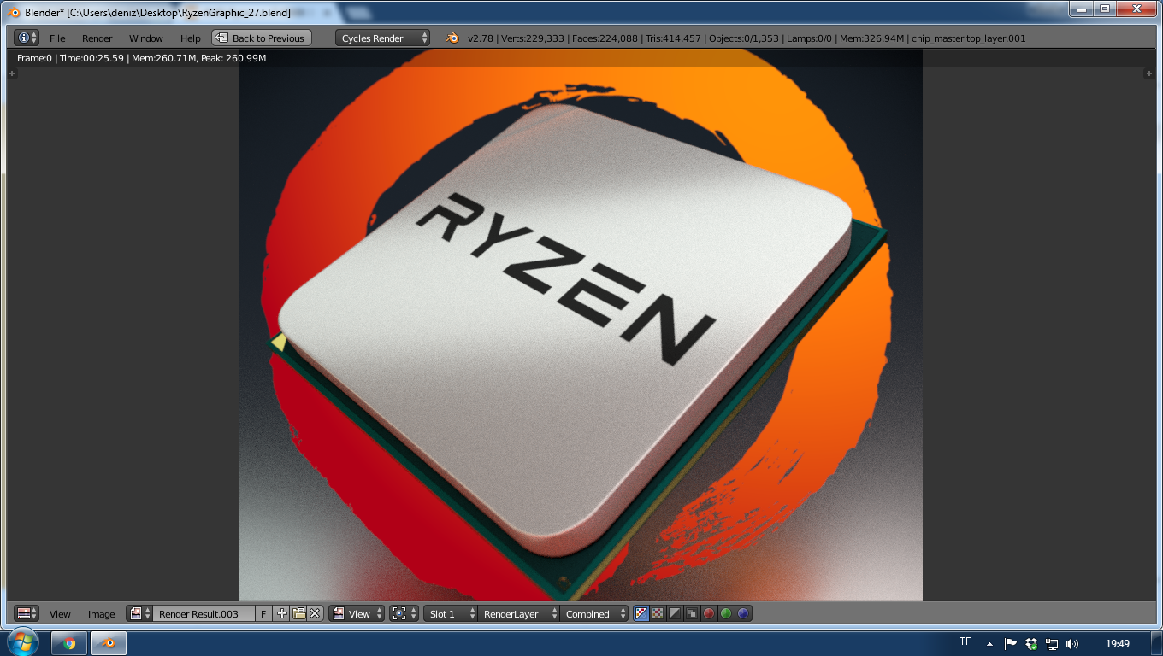Open the RenderLayer dropdown

(519, 613)
